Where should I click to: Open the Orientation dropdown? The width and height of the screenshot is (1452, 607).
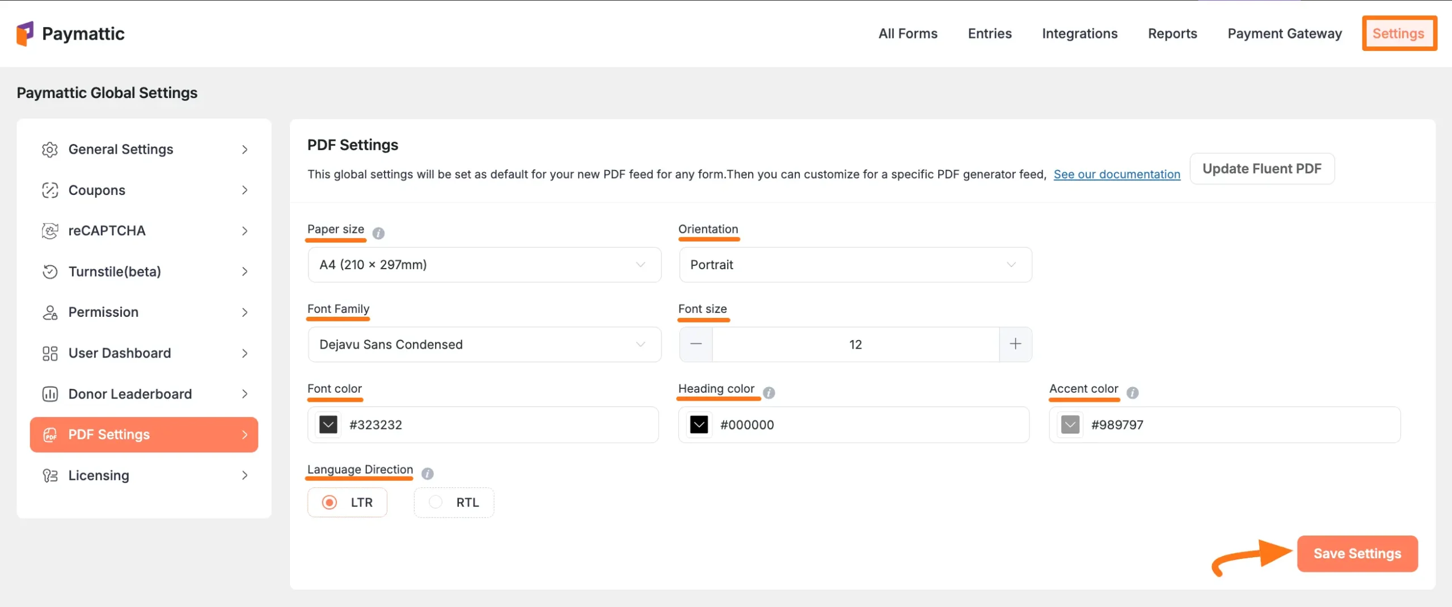pyautogui.click(x=855, y=265)
